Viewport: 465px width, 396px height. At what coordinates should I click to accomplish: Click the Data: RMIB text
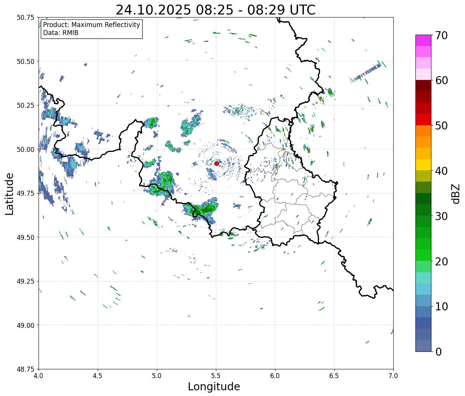(61, 33)
